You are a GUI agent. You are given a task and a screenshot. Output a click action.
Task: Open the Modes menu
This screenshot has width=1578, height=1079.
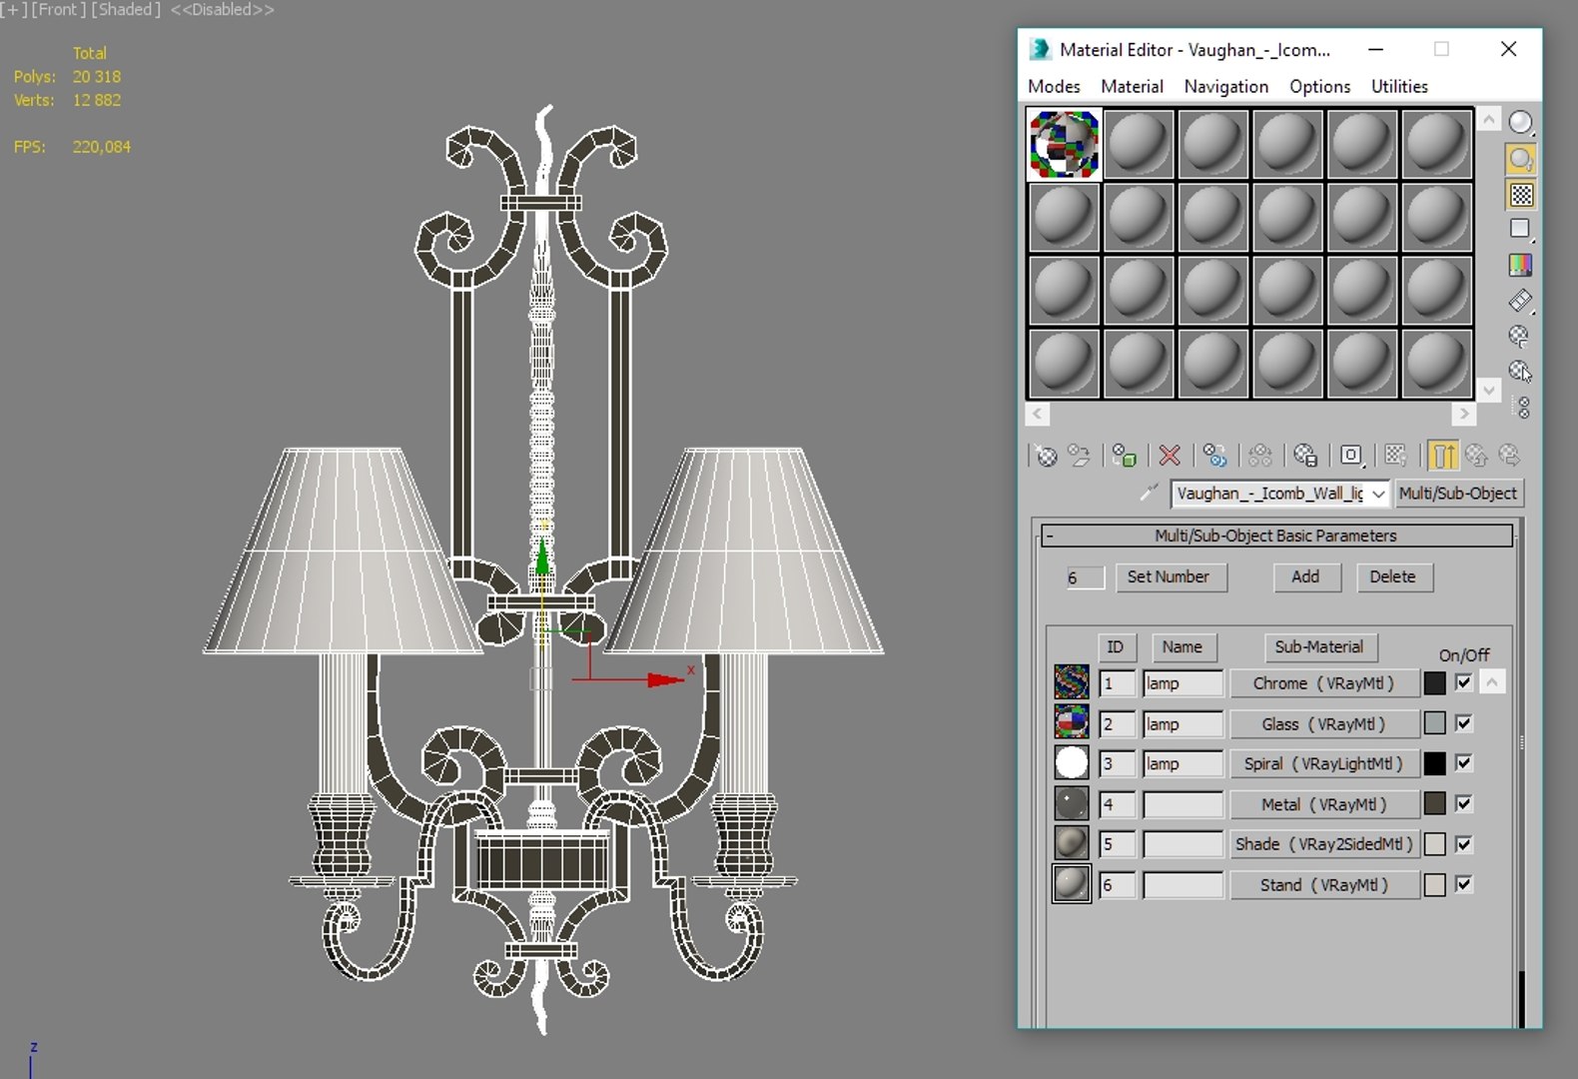coord(1054,87)
